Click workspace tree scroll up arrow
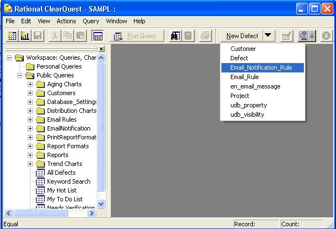This screenshot has height=229, width=336. click(x=101, y=58)
